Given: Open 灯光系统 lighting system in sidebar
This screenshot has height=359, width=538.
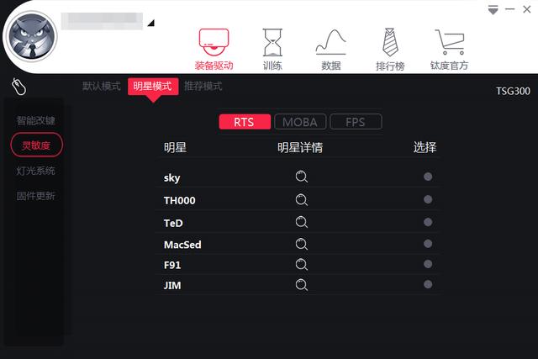Looking at the screenshot, I should pyautogui.click(x=35, y=171).
